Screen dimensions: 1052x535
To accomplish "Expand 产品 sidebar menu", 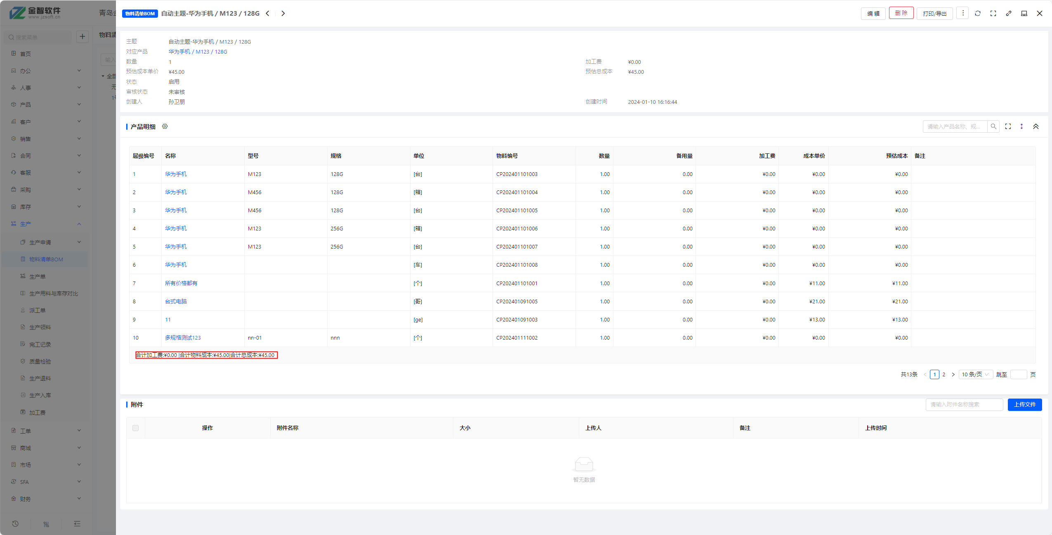I will click(x=45, y=105).
